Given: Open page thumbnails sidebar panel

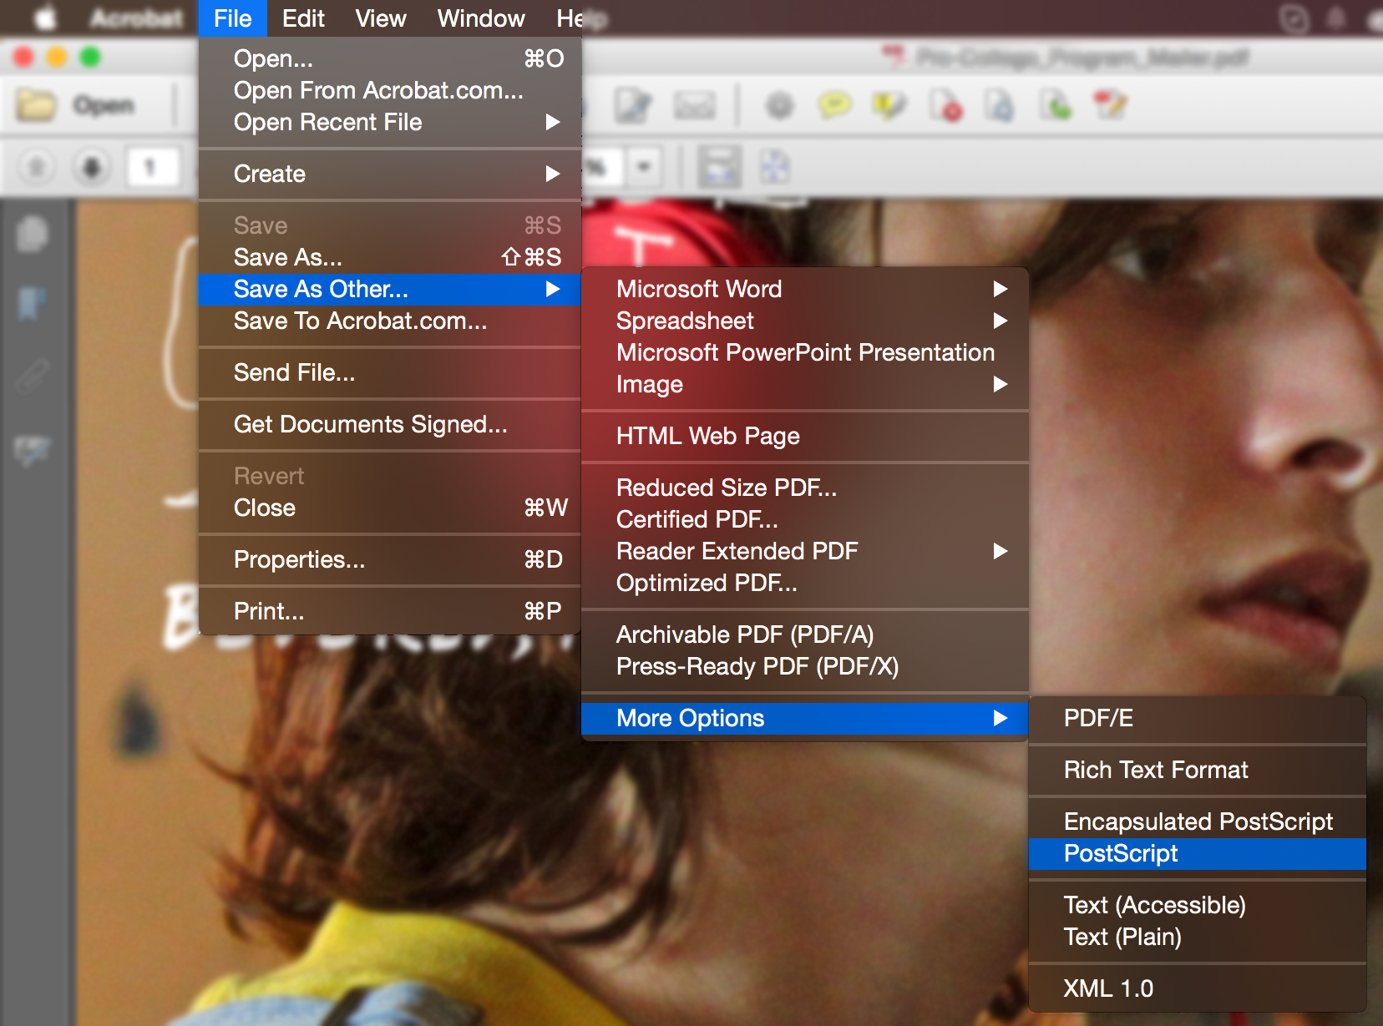Looking at the screenshot, I should 32,235.
